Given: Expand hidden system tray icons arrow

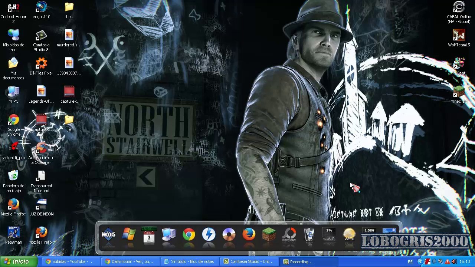Looking at the screenshot, I should pos(420,262).
